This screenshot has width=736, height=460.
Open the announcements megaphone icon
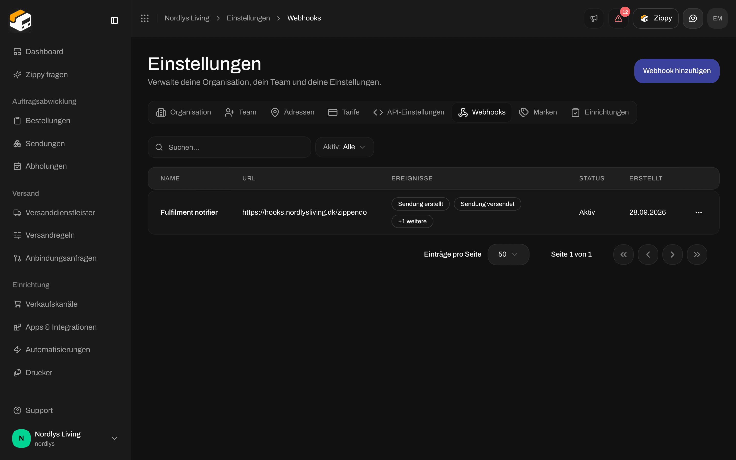[594, 18]
